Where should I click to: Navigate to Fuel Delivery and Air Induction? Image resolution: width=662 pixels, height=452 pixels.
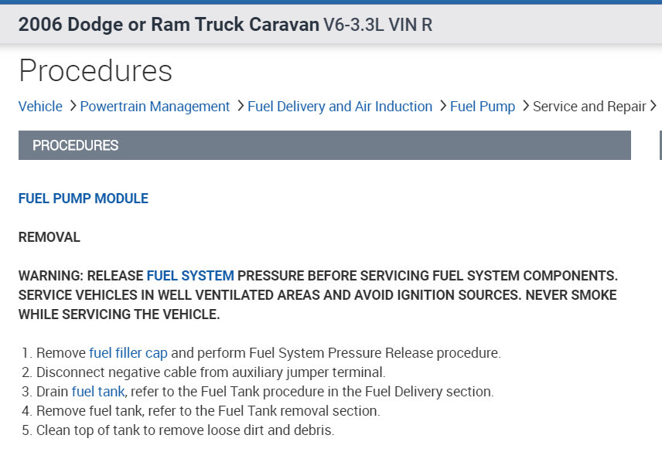tap(340, 107)
